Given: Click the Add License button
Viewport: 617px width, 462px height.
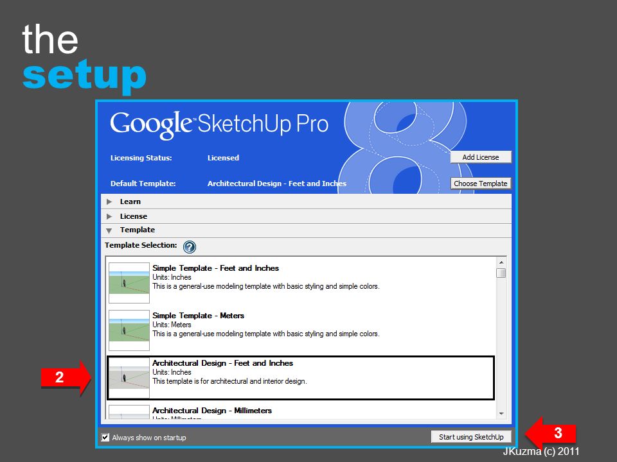Looking at the screenshot, I should pos(481,157).
